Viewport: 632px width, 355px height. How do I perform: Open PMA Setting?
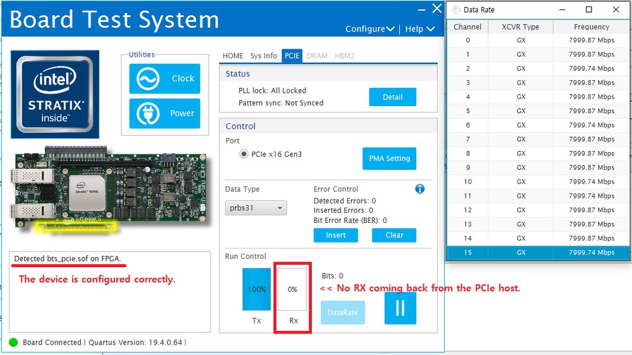(x=389, y=159)
